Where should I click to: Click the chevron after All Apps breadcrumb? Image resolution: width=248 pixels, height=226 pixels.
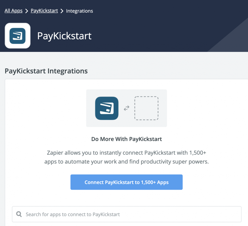point(26,11)
